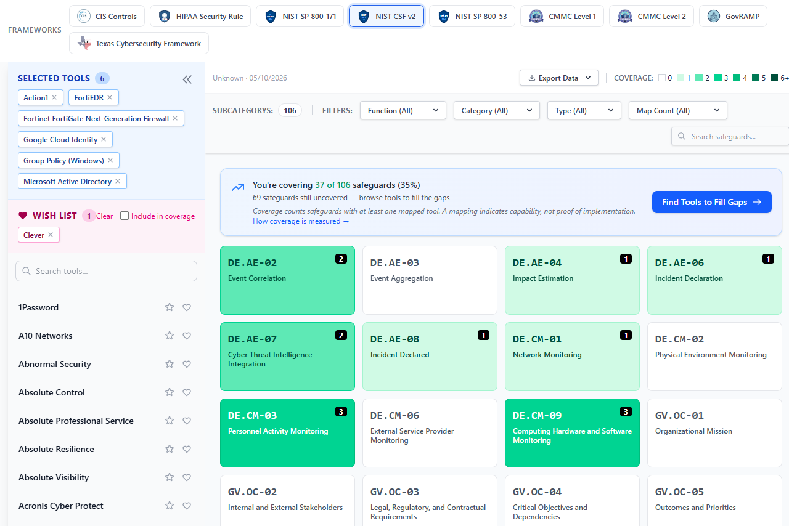Open the DE.CM-01 Network Monitoring card
789x526 pixels.
point(572,357)
